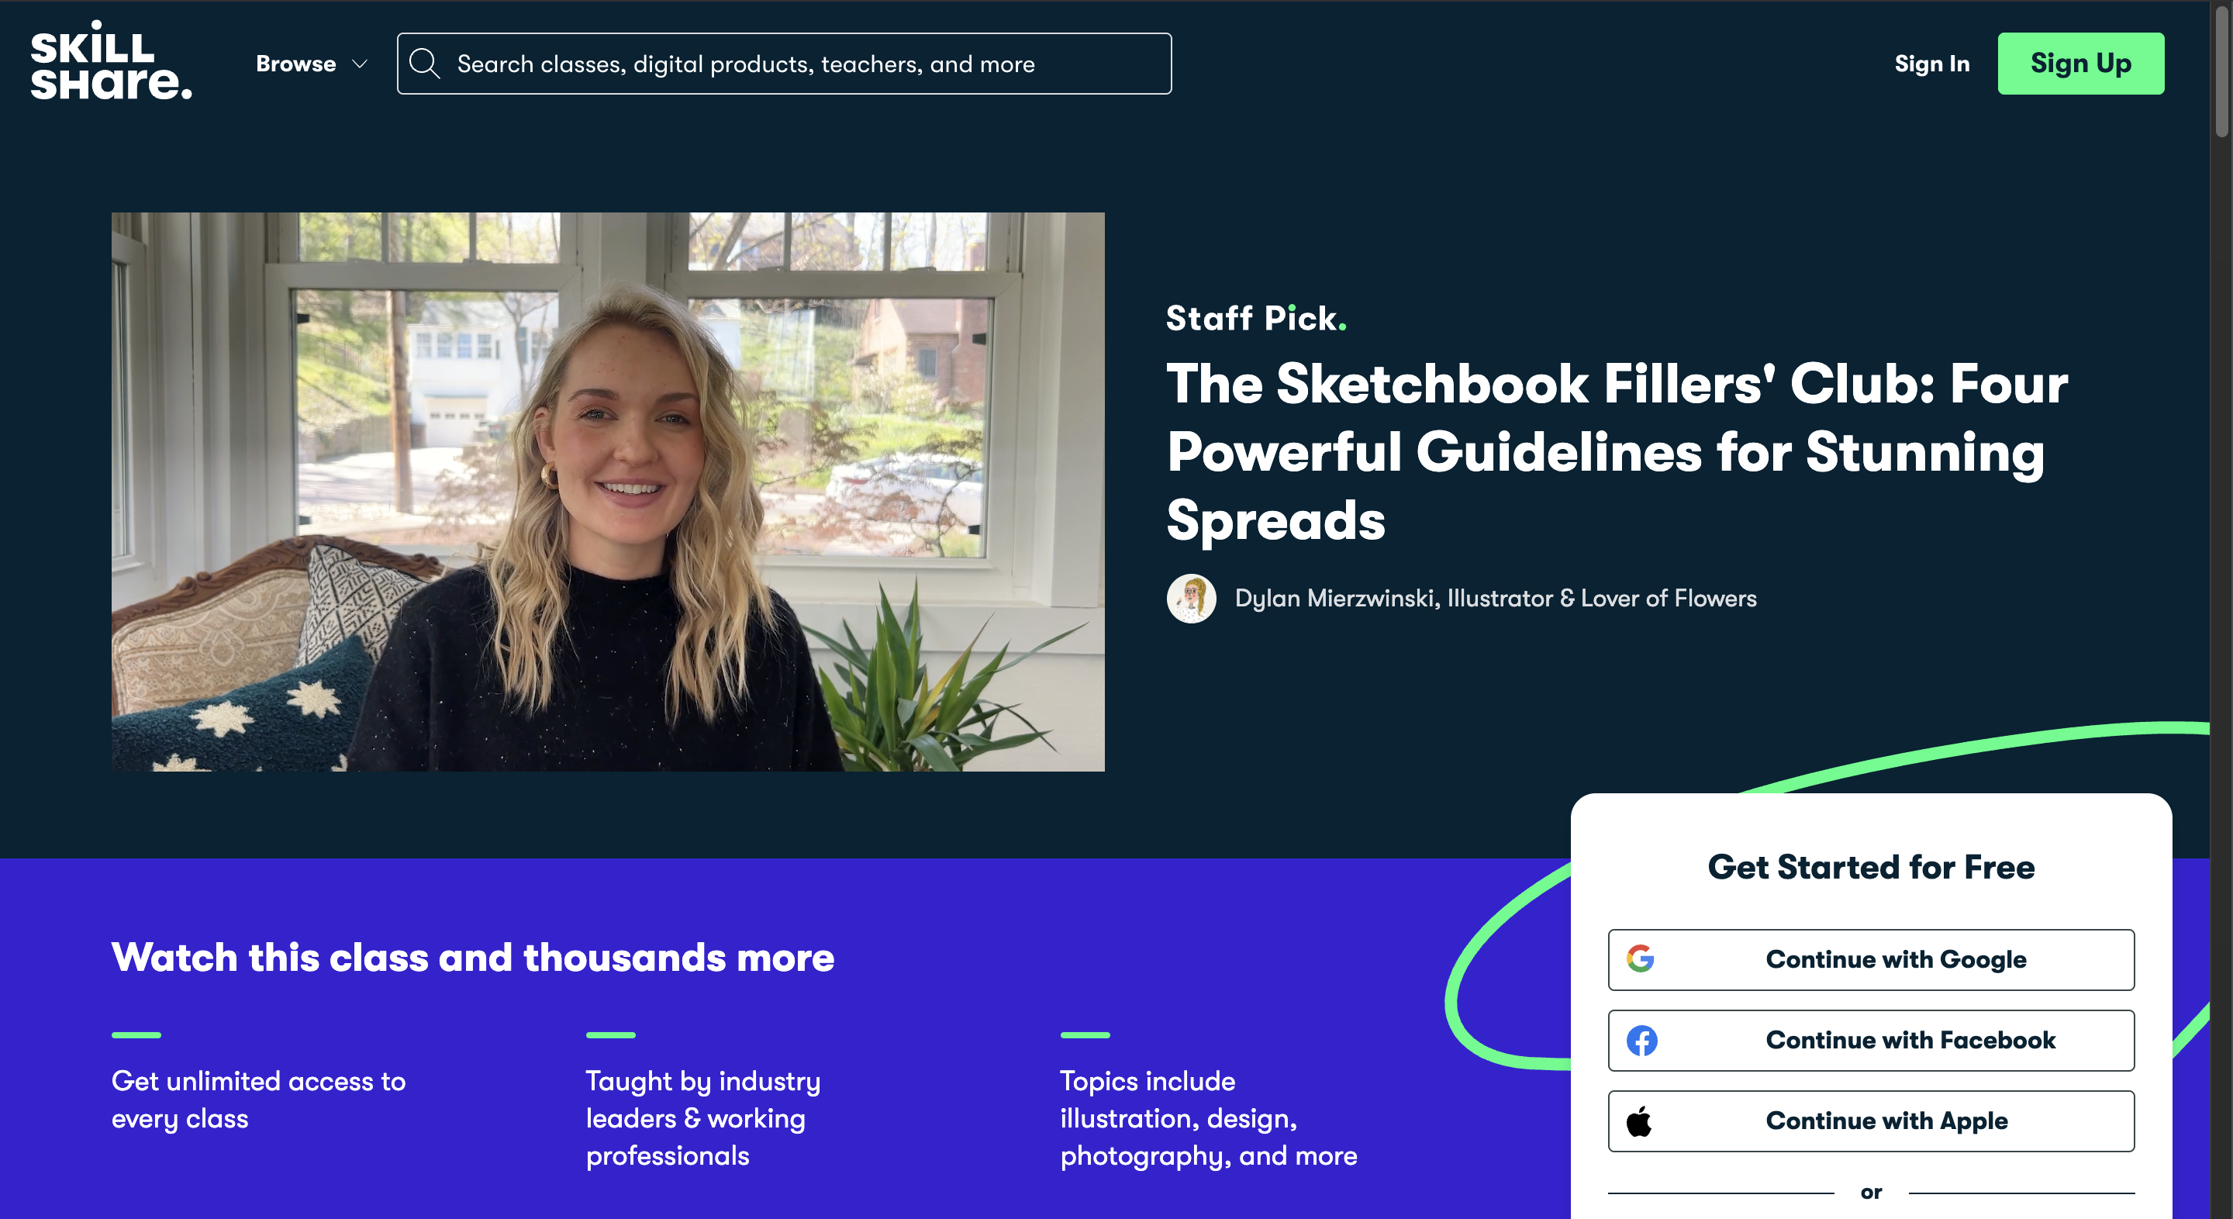
Task: Select Continue with Apple
Action: 1871,1121
